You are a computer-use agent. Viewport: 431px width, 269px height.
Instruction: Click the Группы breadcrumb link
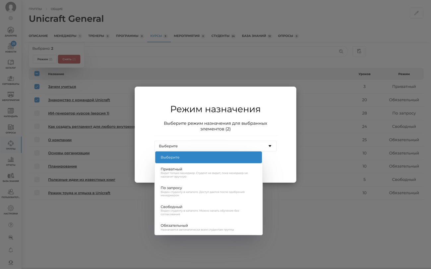tap(35, 9)
